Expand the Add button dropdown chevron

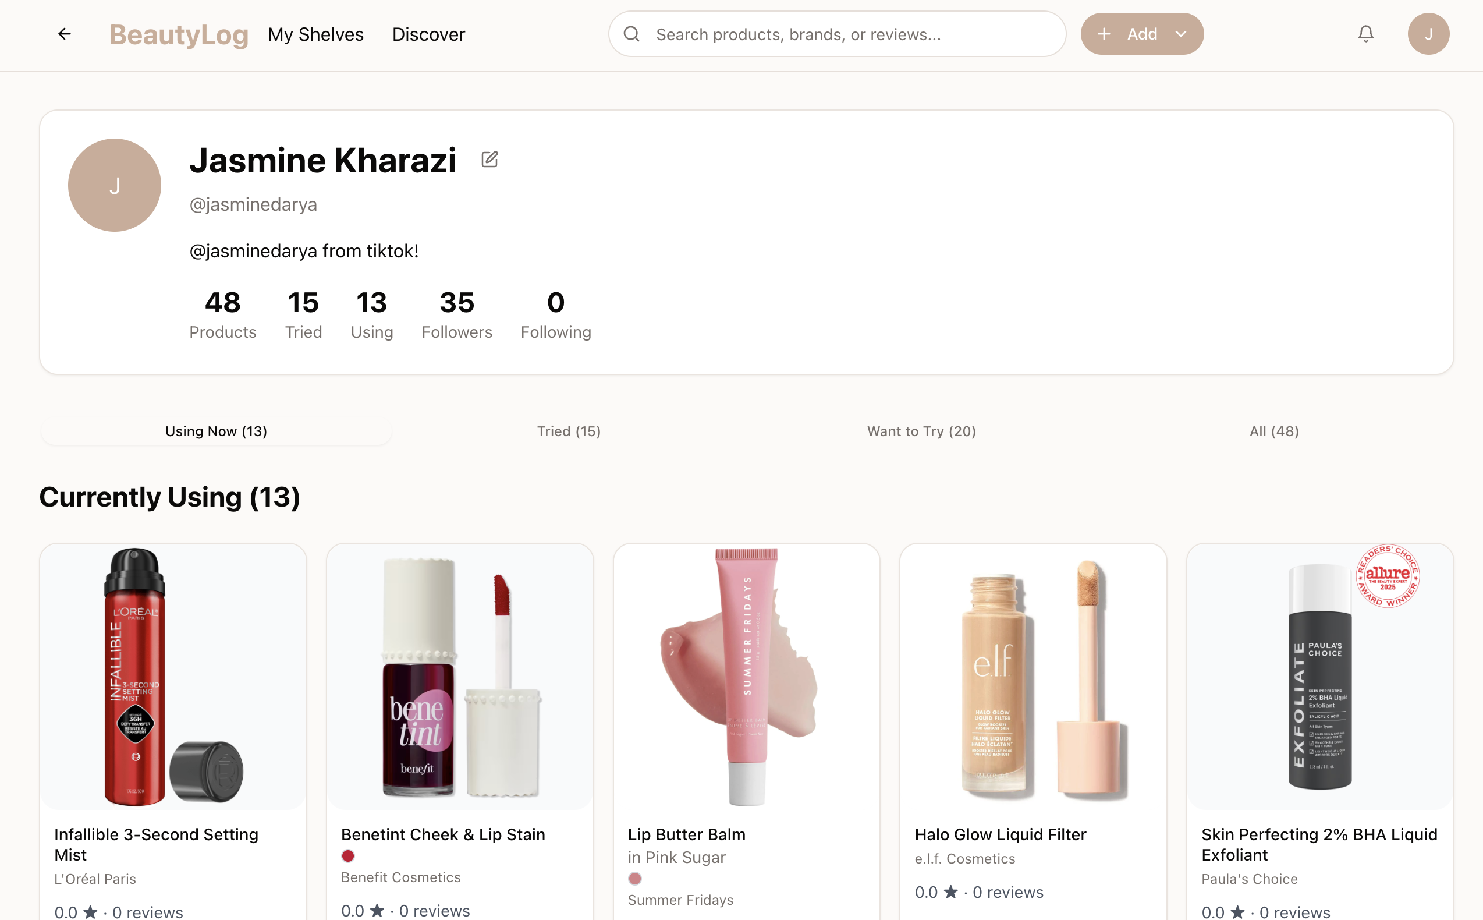point(1182,33)
